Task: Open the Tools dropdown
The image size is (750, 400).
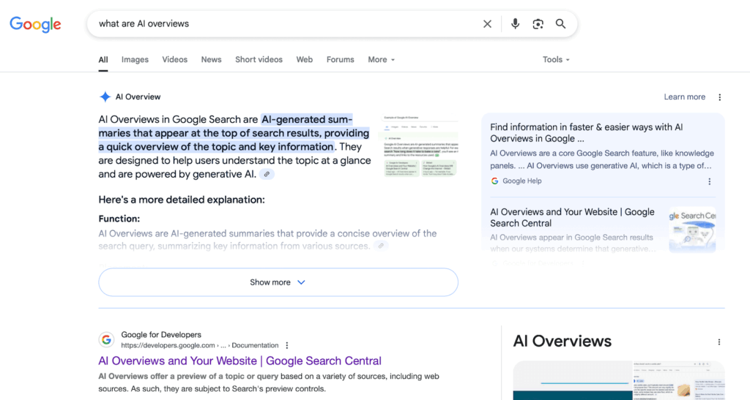Action: (x=556, y=60)
